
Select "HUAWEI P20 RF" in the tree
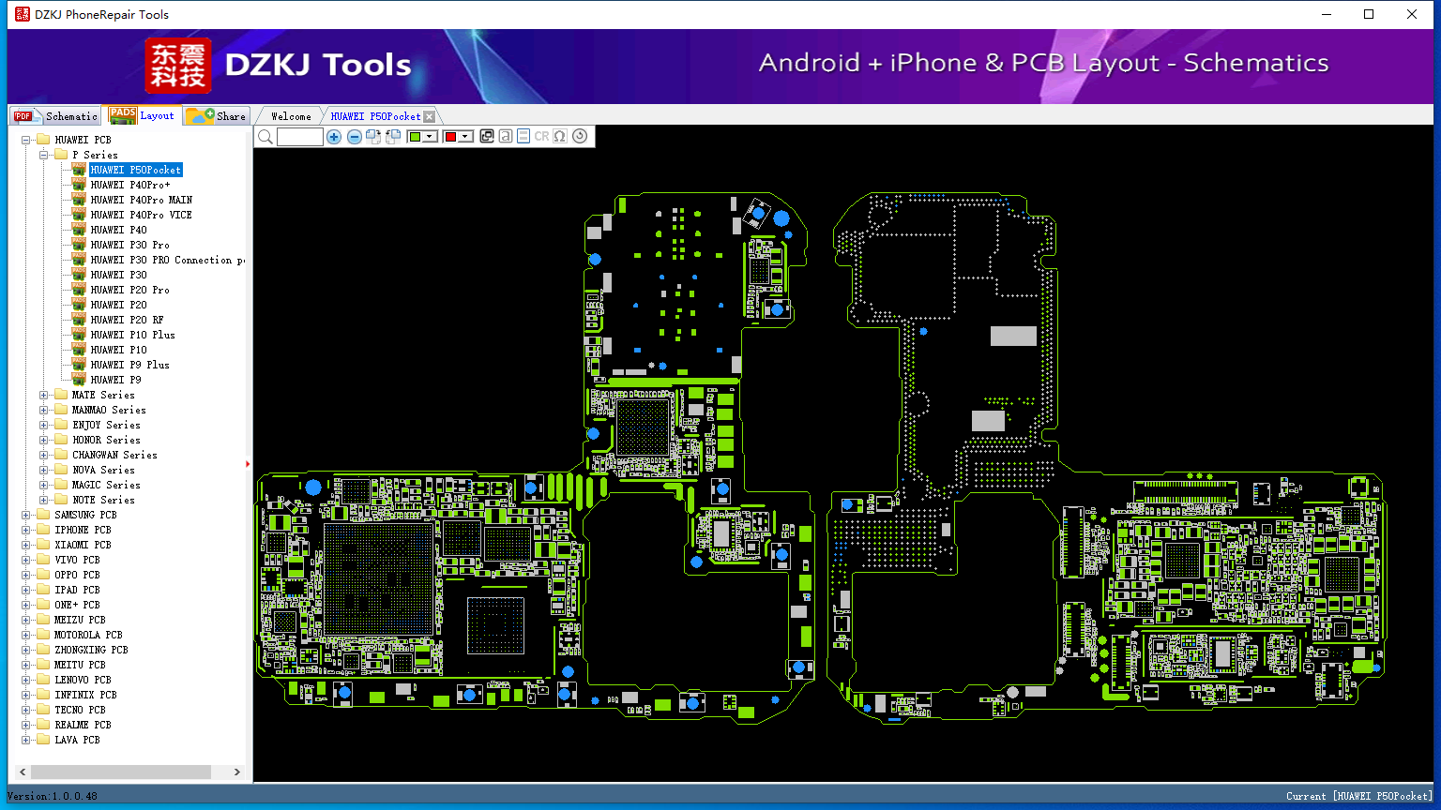(x=127, y=320)
